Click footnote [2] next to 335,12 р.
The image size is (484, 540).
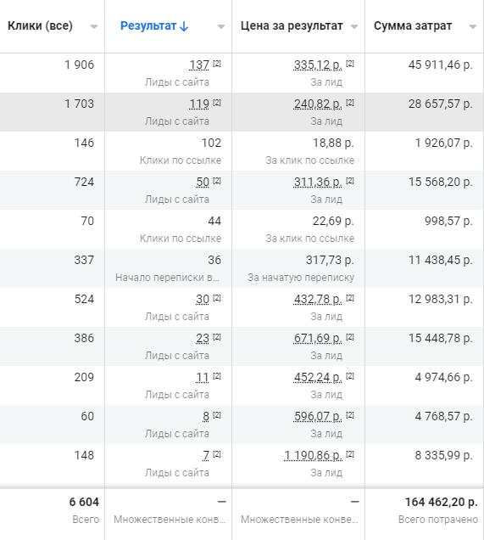(350, 64)
